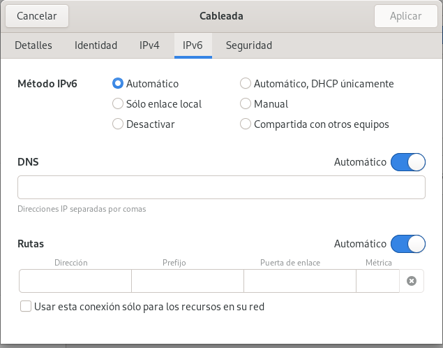Open the Seguridad tab
The image size is (443, 348).
click(x=248, y=45)
